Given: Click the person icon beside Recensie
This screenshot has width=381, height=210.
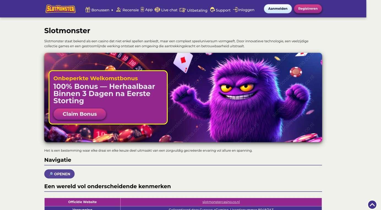Looking at the screenshot, I should 119,10.
